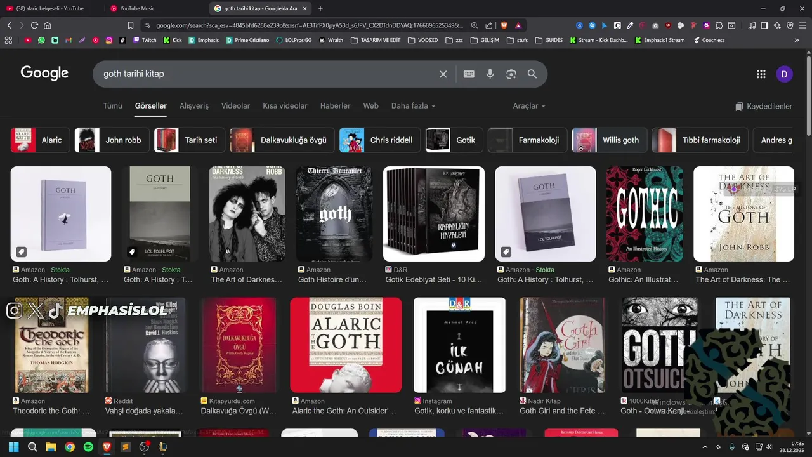Screen dimensions: 812x457
Task: Click the Google logo
Action: pos(44,74)
